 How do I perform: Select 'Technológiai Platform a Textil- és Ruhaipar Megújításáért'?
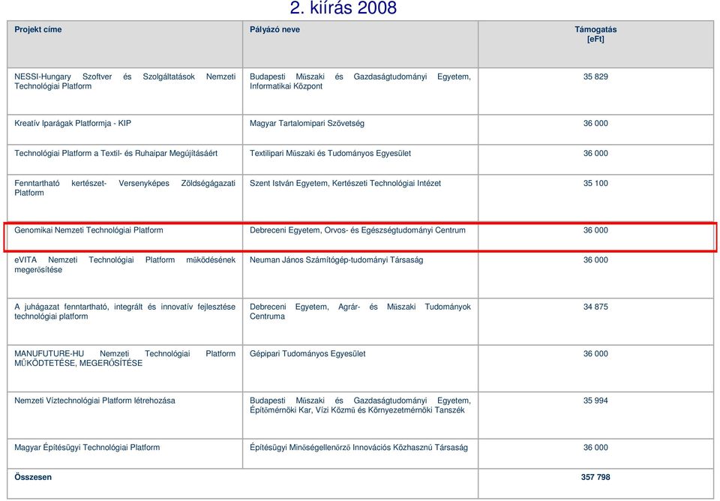click(x=115, y=154)
